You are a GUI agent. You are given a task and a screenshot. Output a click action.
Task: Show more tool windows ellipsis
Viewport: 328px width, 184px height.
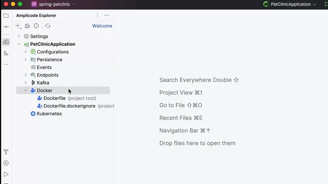coord(6,64)
